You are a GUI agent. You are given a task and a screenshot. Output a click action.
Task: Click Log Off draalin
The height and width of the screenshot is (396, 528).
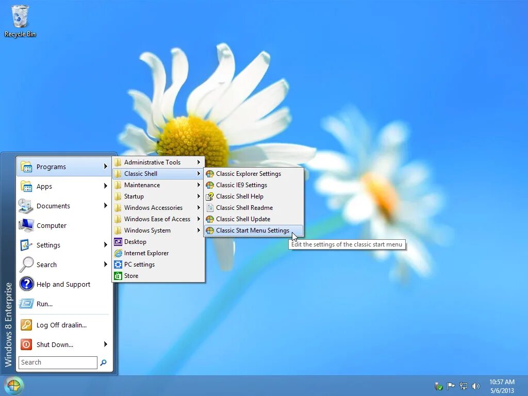coord(61,325)
